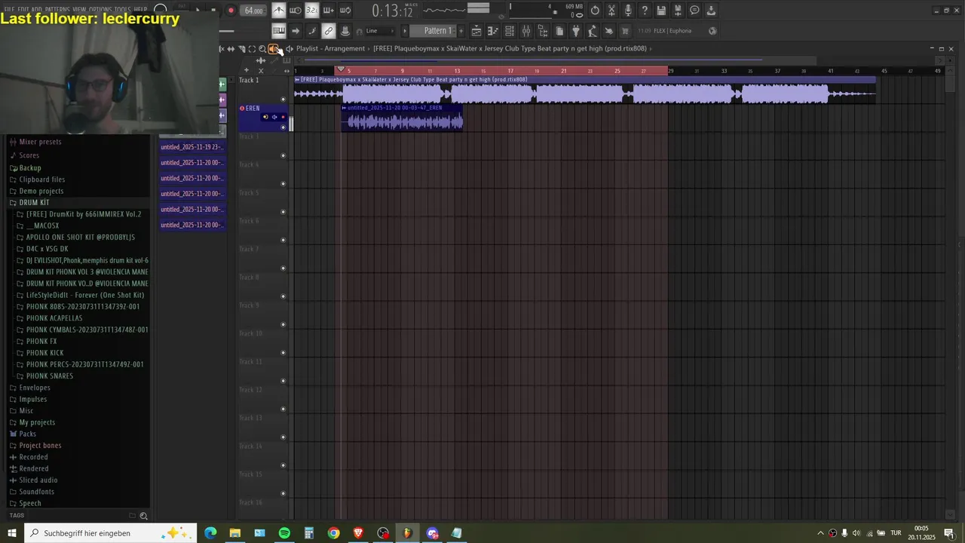Image resolution: width=965 pixels, height=543 pixels.
Task: Click the Plaqueboymax beat audio clip waveform
Action: (584, 94)
